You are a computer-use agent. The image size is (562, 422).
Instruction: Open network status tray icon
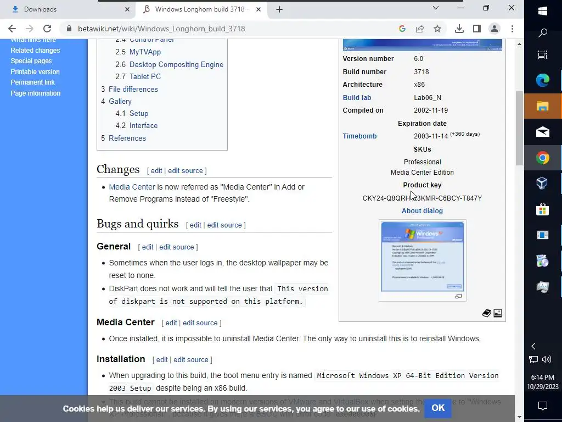533,359
